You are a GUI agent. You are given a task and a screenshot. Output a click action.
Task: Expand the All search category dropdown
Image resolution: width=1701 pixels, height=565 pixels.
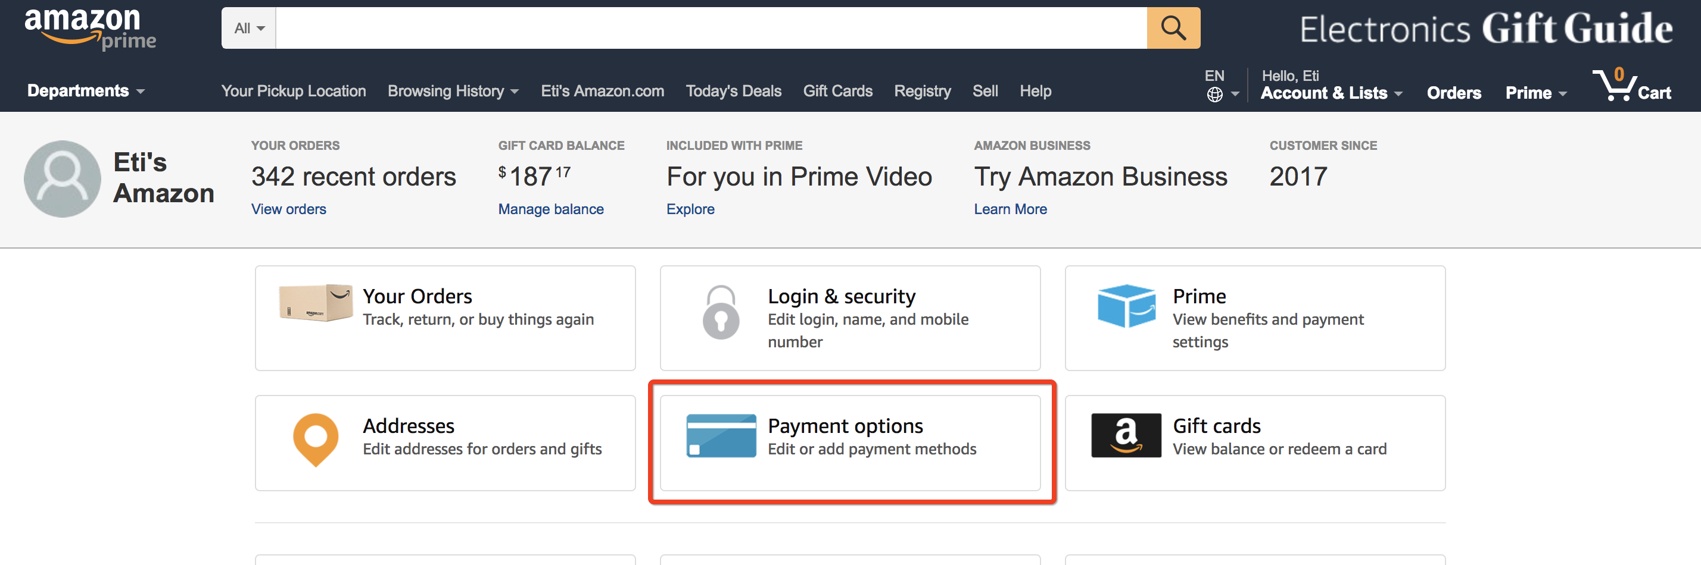point(249,28)
